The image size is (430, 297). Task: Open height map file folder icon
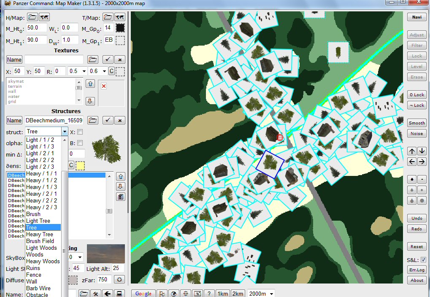click(32, 17)
